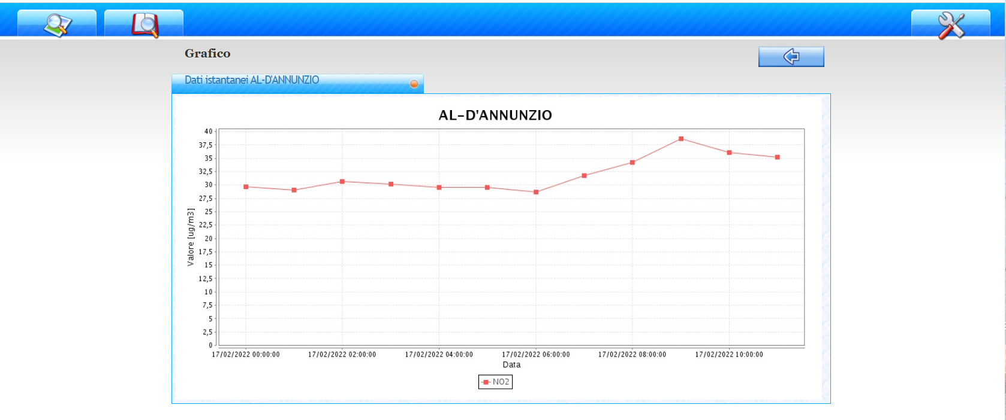1006x420 pixels.
Task: Click axis label 17/02/2022 00:00:00
Action: tap(246, 355)
